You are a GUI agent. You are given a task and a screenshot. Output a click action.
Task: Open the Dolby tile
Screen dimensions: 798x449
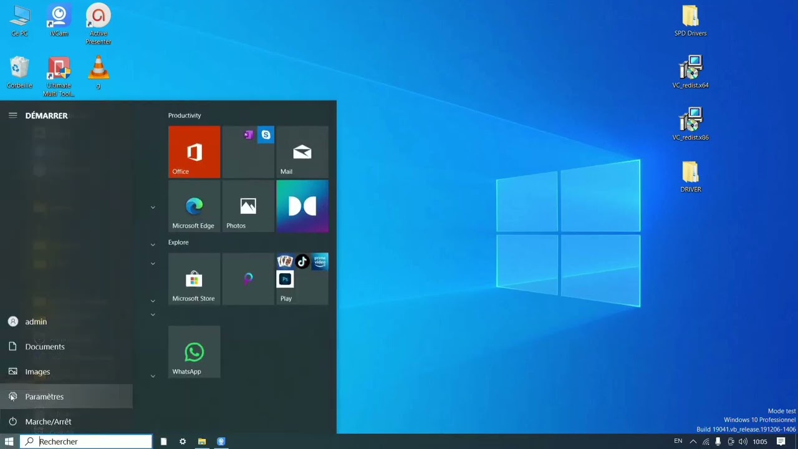point(302,206)
